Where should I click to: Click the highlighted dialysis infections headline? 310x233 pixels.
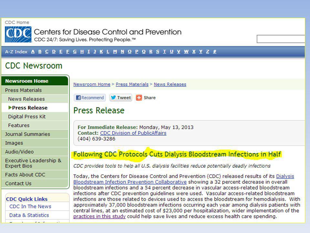coord(177,154)
